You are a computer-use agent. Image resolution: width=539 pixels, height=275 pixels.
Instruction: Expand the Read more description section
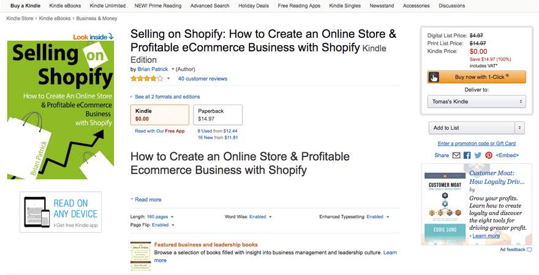(x=148, y=199)
